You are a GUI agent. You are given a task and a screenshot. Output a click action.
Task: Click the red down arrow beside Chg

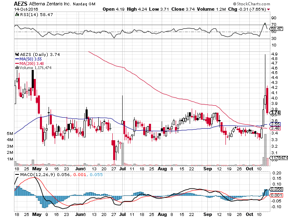269,9
